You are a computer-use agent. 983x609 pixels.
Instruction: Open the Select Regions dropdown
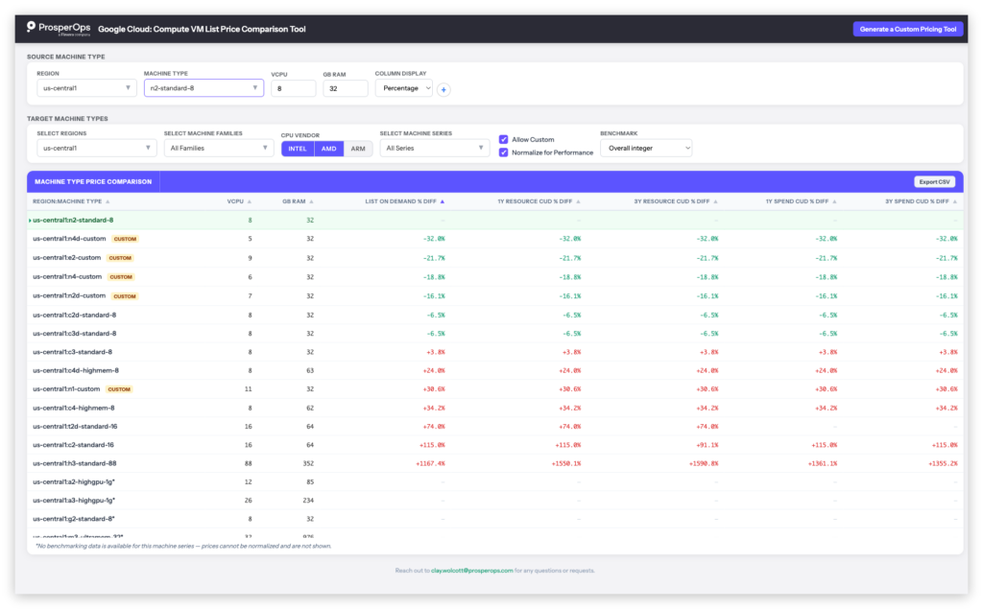[x=96, y=149]
